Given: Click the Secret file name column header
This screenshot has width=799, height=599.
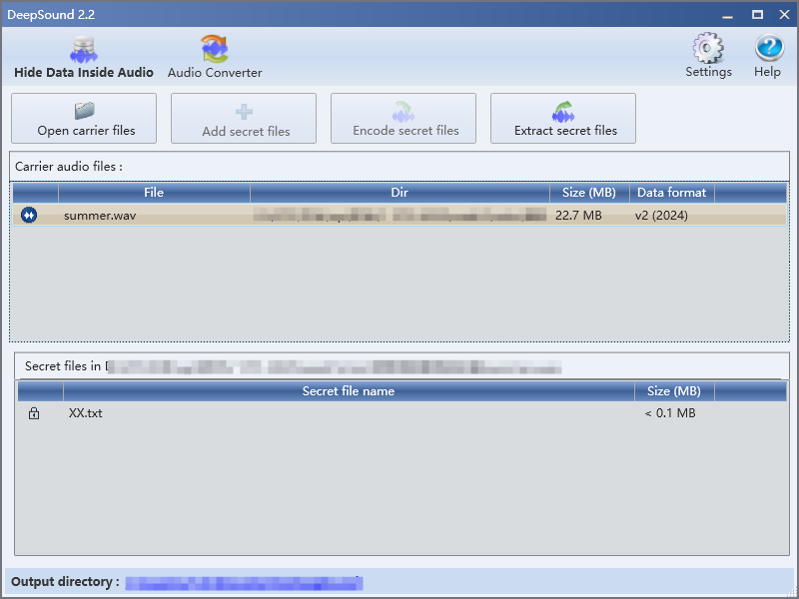Looking at the screenshot, I should tap(349, 391).
